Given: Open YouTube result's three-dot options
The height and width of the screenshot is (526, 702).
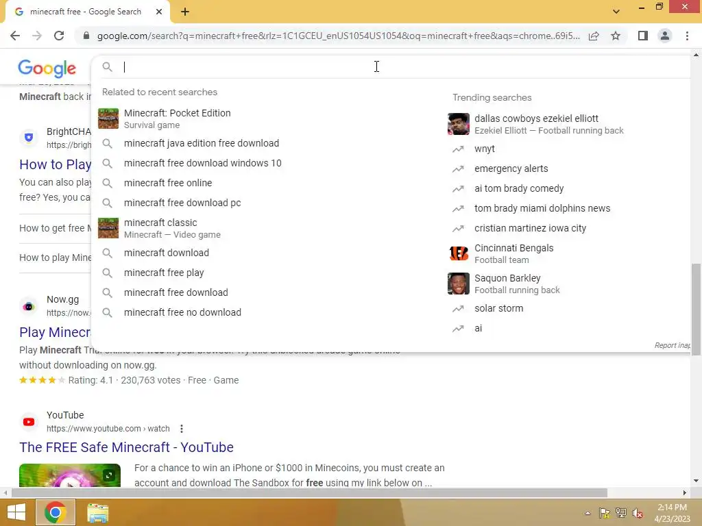Looking at the screenshot, I should (x=181, y=429).
